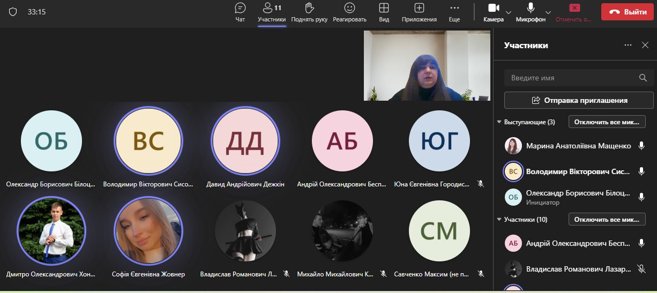Click the Отправка приглашения button
This screenshot has width=657, height=293.
[x=579, y=100]
